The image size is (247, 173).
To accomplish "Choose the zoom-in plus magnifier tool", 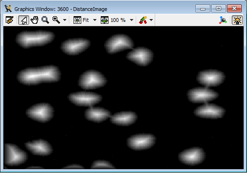I will coord(56,20).
